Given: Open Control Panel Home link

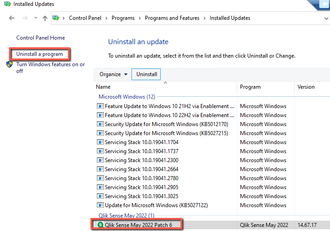Looking at the screenshot, I should coord(41,38).
